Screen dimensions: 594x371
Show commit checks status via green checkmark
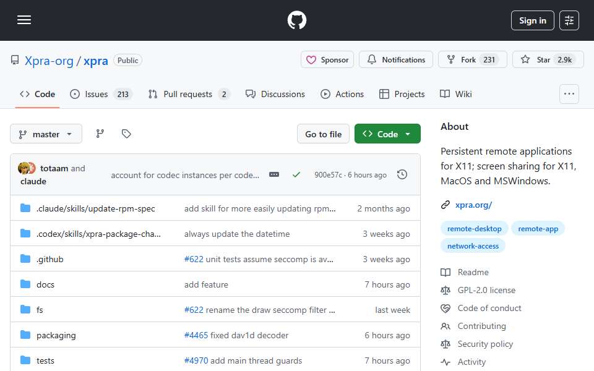[296, 174]
